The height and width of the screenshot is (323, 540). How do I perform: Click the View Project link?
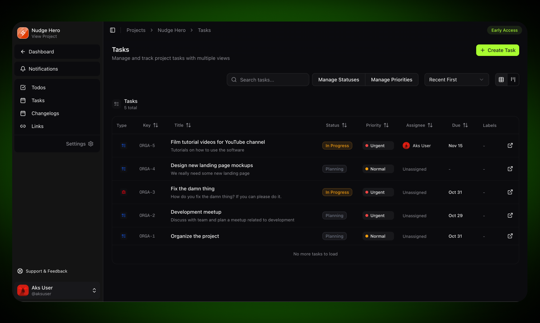(x=44, y=36)
